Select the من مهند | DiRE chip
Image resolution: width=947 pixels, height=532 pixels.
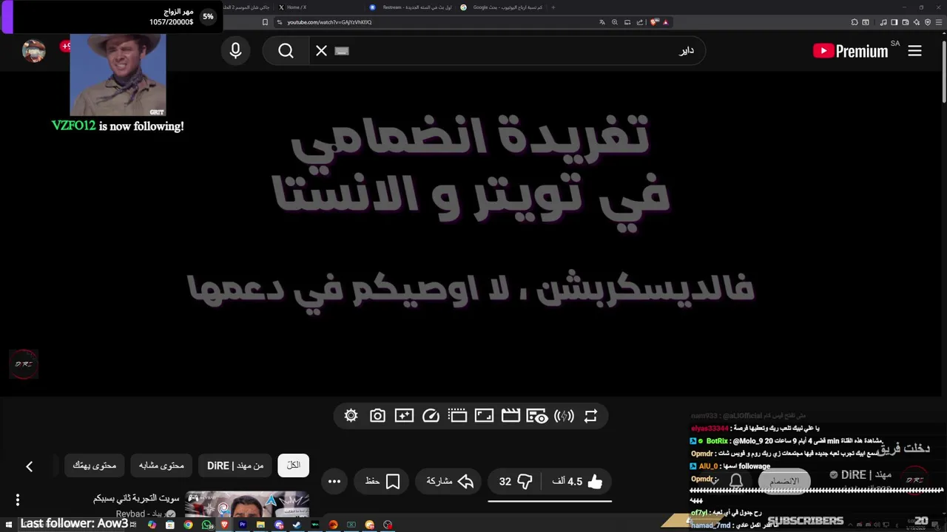point(235,465)
